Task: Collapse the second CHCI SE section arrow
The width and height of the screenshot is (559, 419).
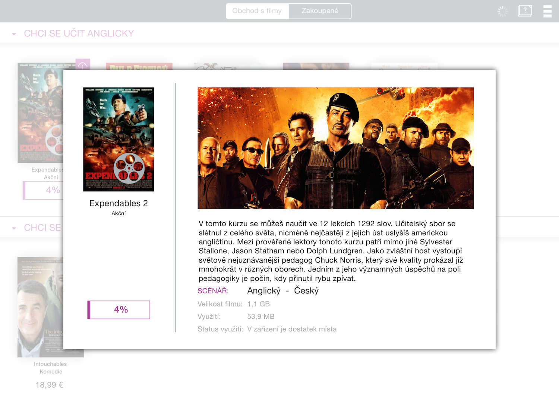Action: [x=14, y=228]
